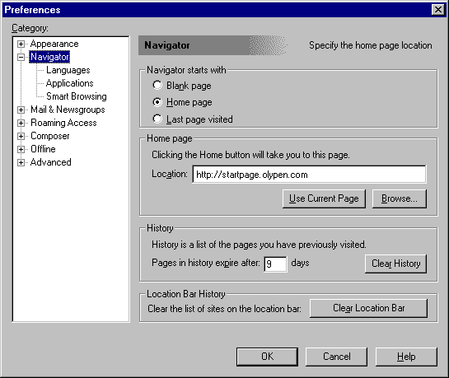Click the Browse... button
Viewport: 449px width, 378px height.
[400, 198]
